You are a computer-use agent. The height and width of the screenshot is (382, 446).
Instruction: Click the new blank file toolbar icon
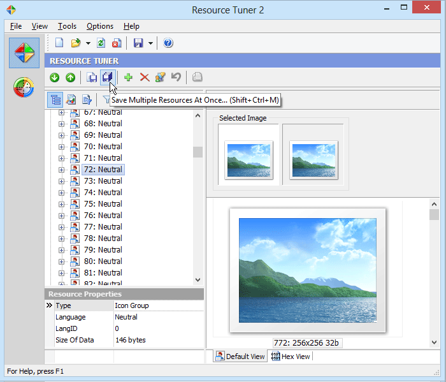coord(59,43)
